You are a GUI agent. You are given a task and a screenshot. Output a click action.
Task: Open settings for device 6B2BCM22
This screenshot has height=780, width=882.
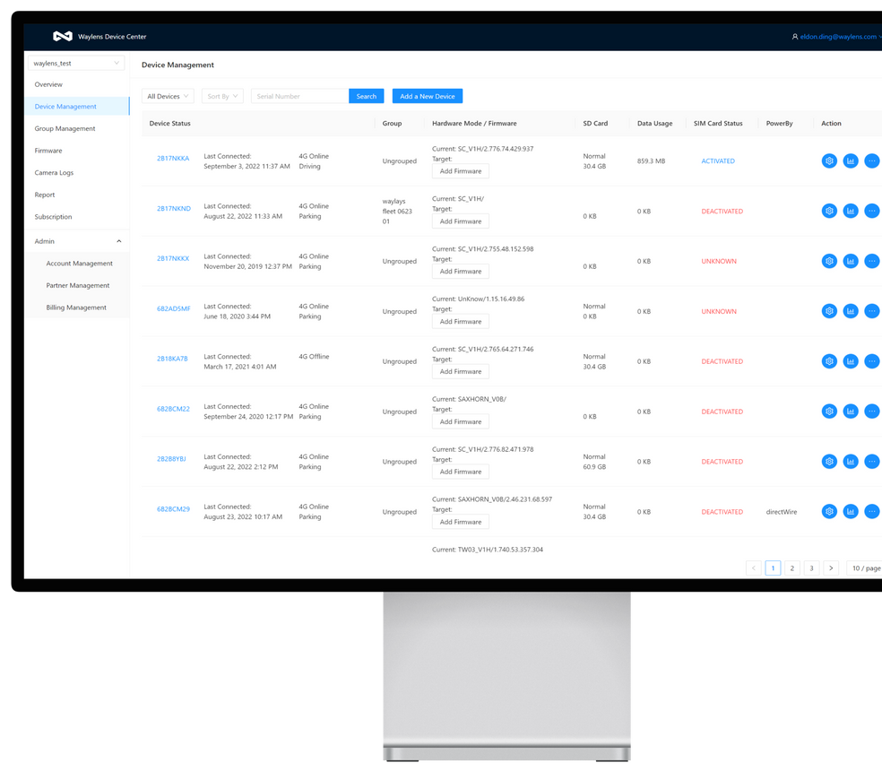(x=829, y=412)
